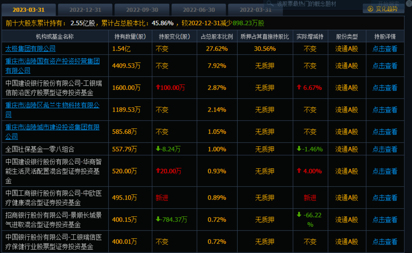Viewport: 412px width, 253px height.
Task: Click the 898.23万股 decrease figure in summary
Action: (x=249, y=23)
